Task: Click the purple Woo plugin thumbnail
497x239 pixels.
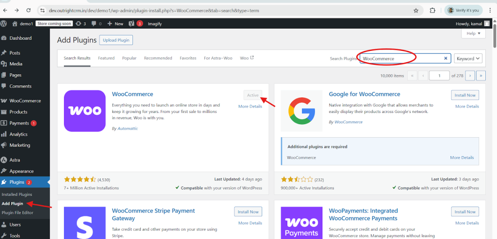Action: point(84,111)
